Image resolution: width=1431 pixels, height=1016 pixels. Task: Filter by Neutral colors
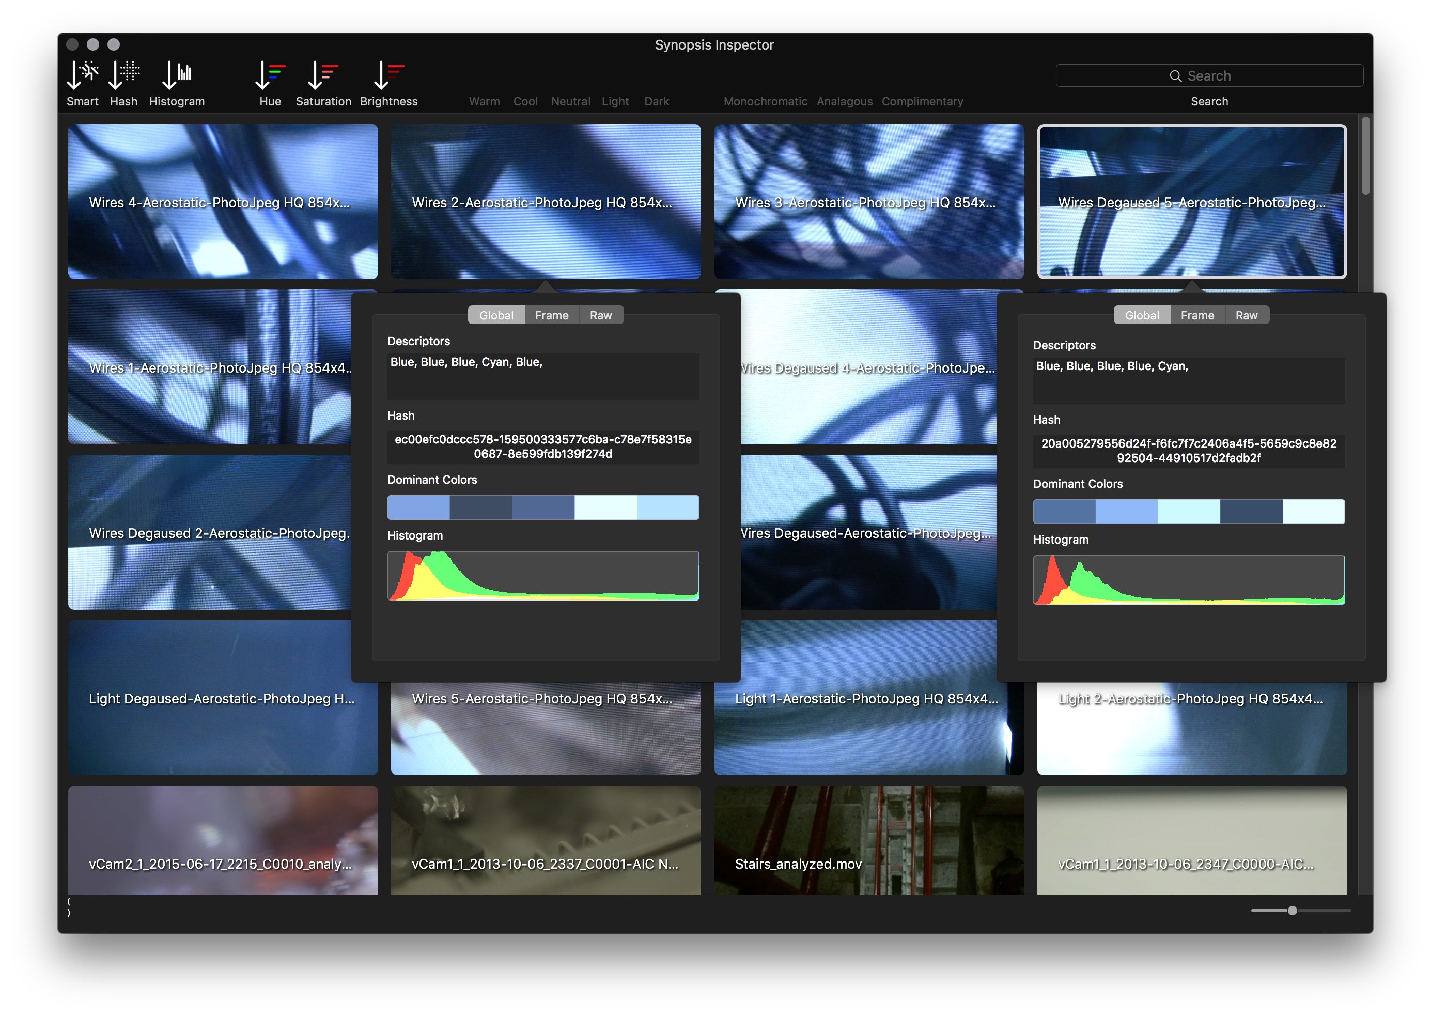pos(570,101)
